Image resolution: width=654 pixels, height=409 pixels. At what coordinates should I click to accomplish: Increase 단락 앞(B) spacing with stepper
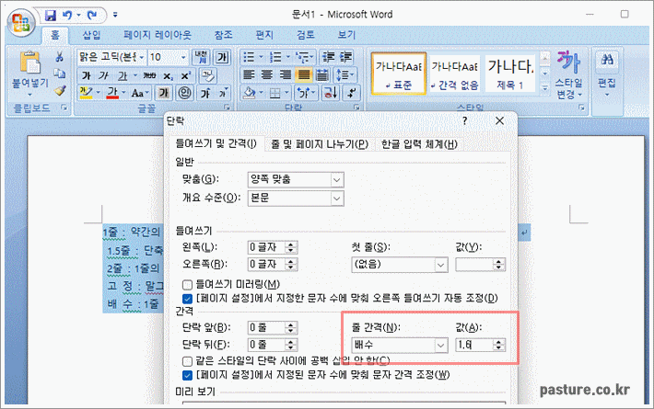tap(291, 324)
